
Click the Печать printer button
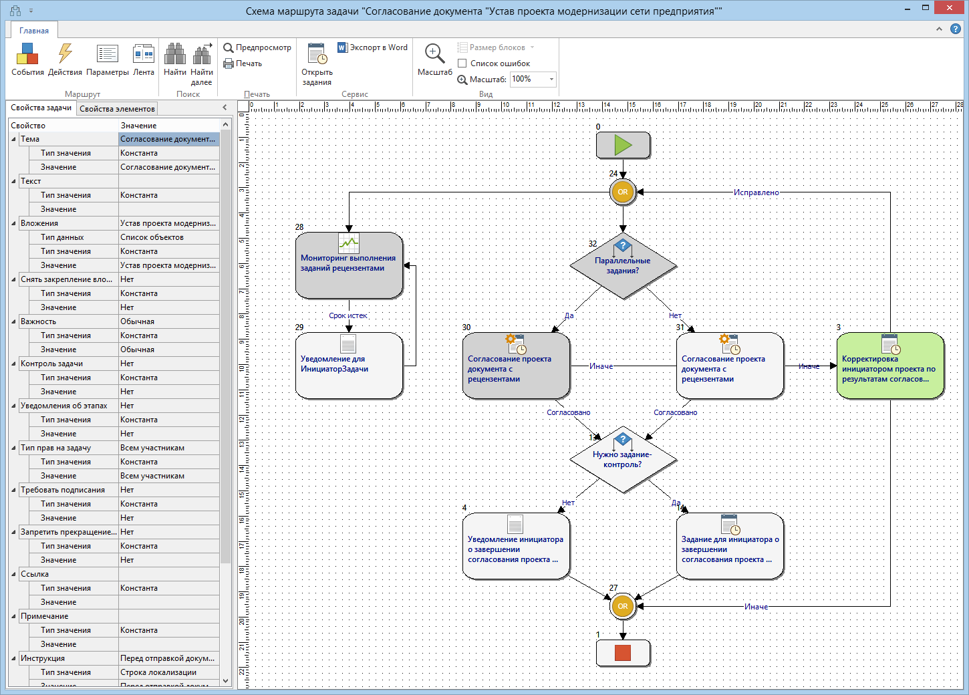(243, 63)
